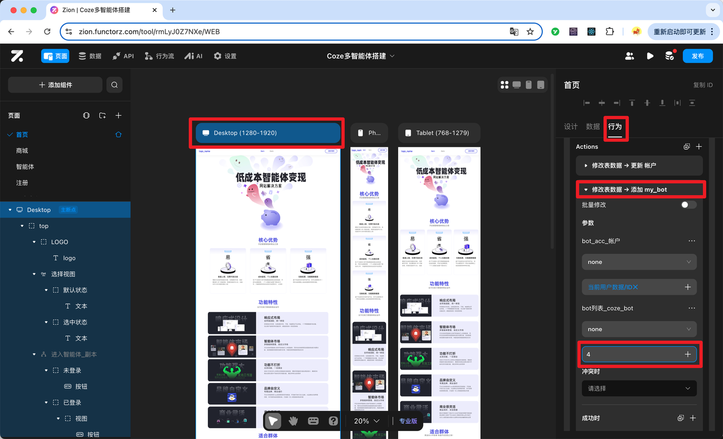Click the 发布 publish button
Viewport: 723px width, 439px height.
(x=698, y=56)
